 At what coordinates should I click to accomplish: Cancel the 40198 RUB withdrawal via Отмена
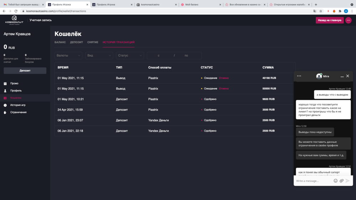224,78
